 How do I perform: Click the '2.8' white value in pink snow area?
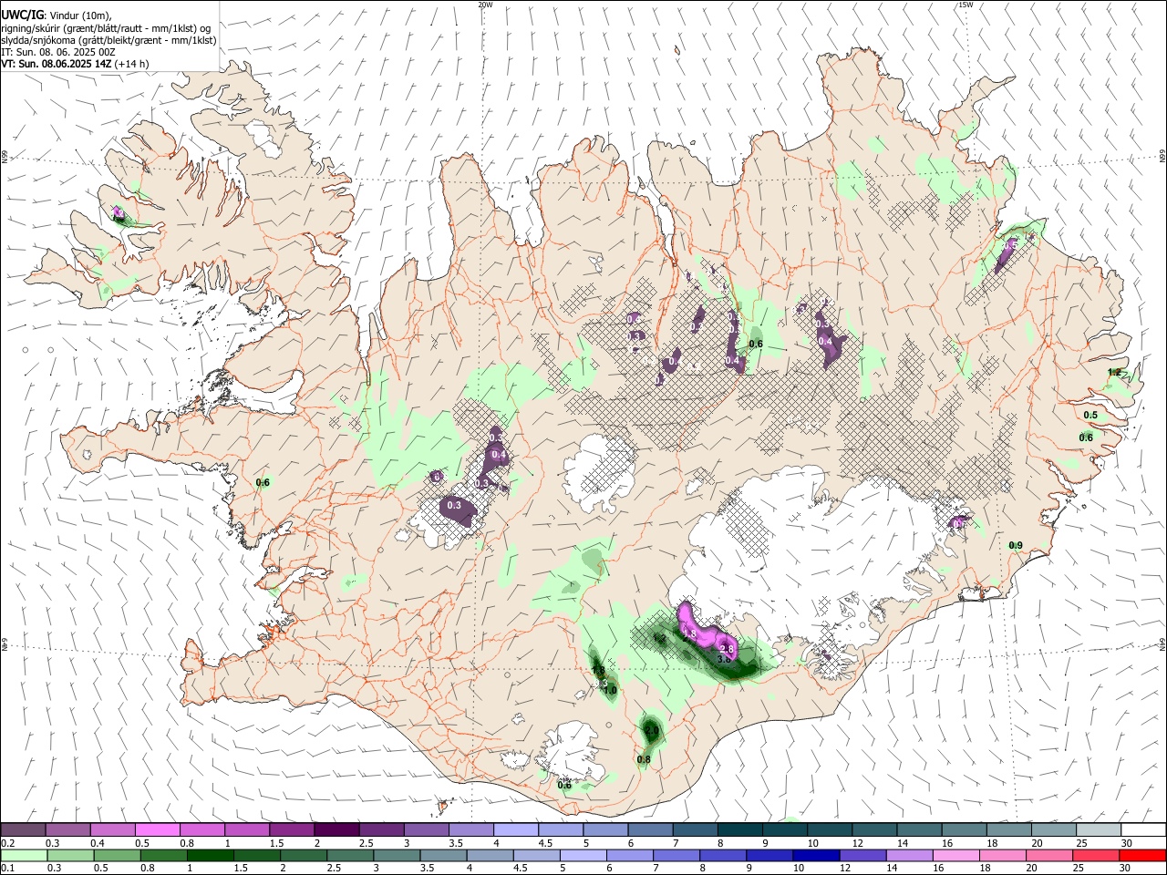[x=727, y=649]
